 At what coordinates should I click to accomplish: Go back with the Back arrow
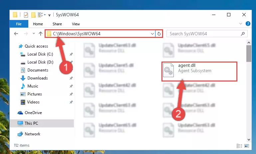[x=16, y=34]
